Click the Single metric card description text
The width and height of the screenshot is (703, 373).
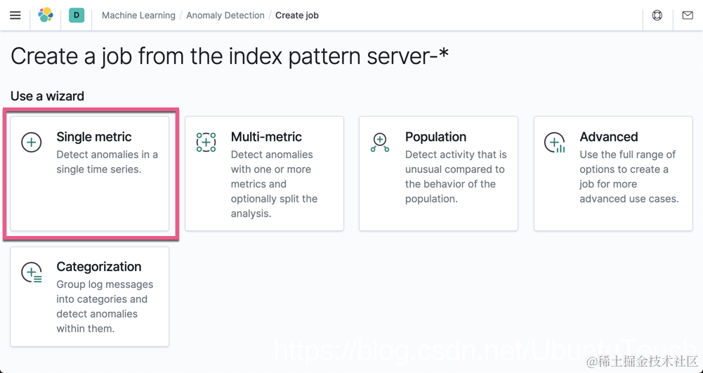click(107, 162)
